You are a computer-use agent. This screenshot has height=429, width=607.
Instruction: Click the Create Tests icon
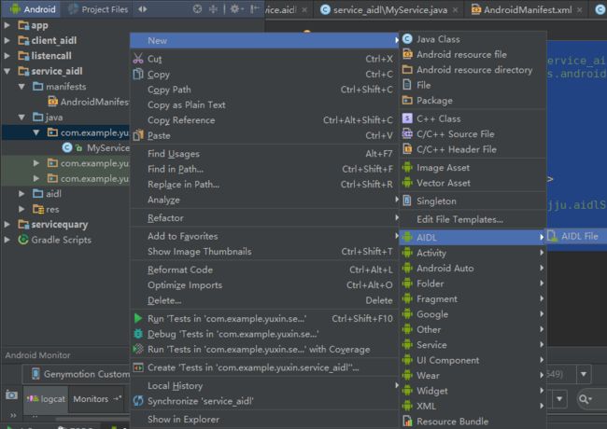[x=138, y=367]
